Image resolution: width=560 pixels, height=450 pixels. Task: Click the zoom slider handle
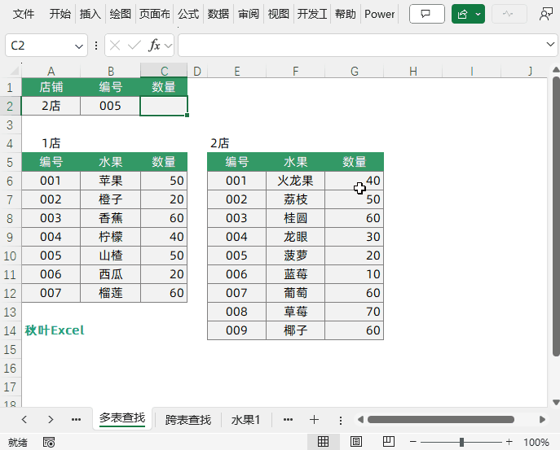tap(461, 442)
